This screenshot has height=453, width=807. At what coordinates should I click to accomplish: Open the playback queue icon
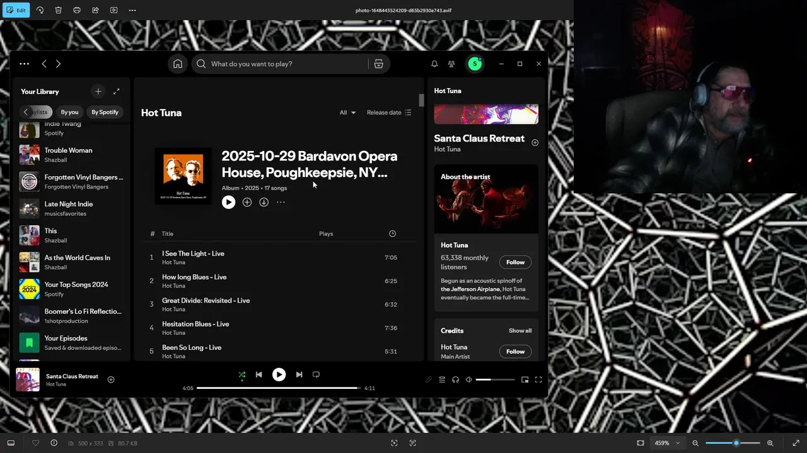[442, 379]
